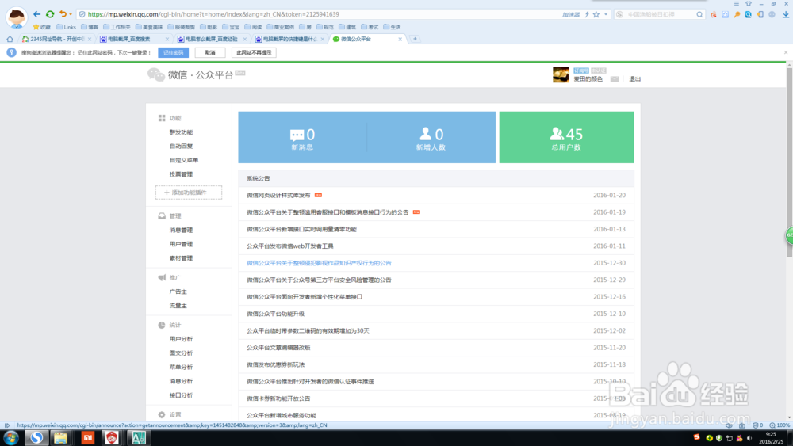Click the address bar URL

pyautogui.click(x=213, y=14)
